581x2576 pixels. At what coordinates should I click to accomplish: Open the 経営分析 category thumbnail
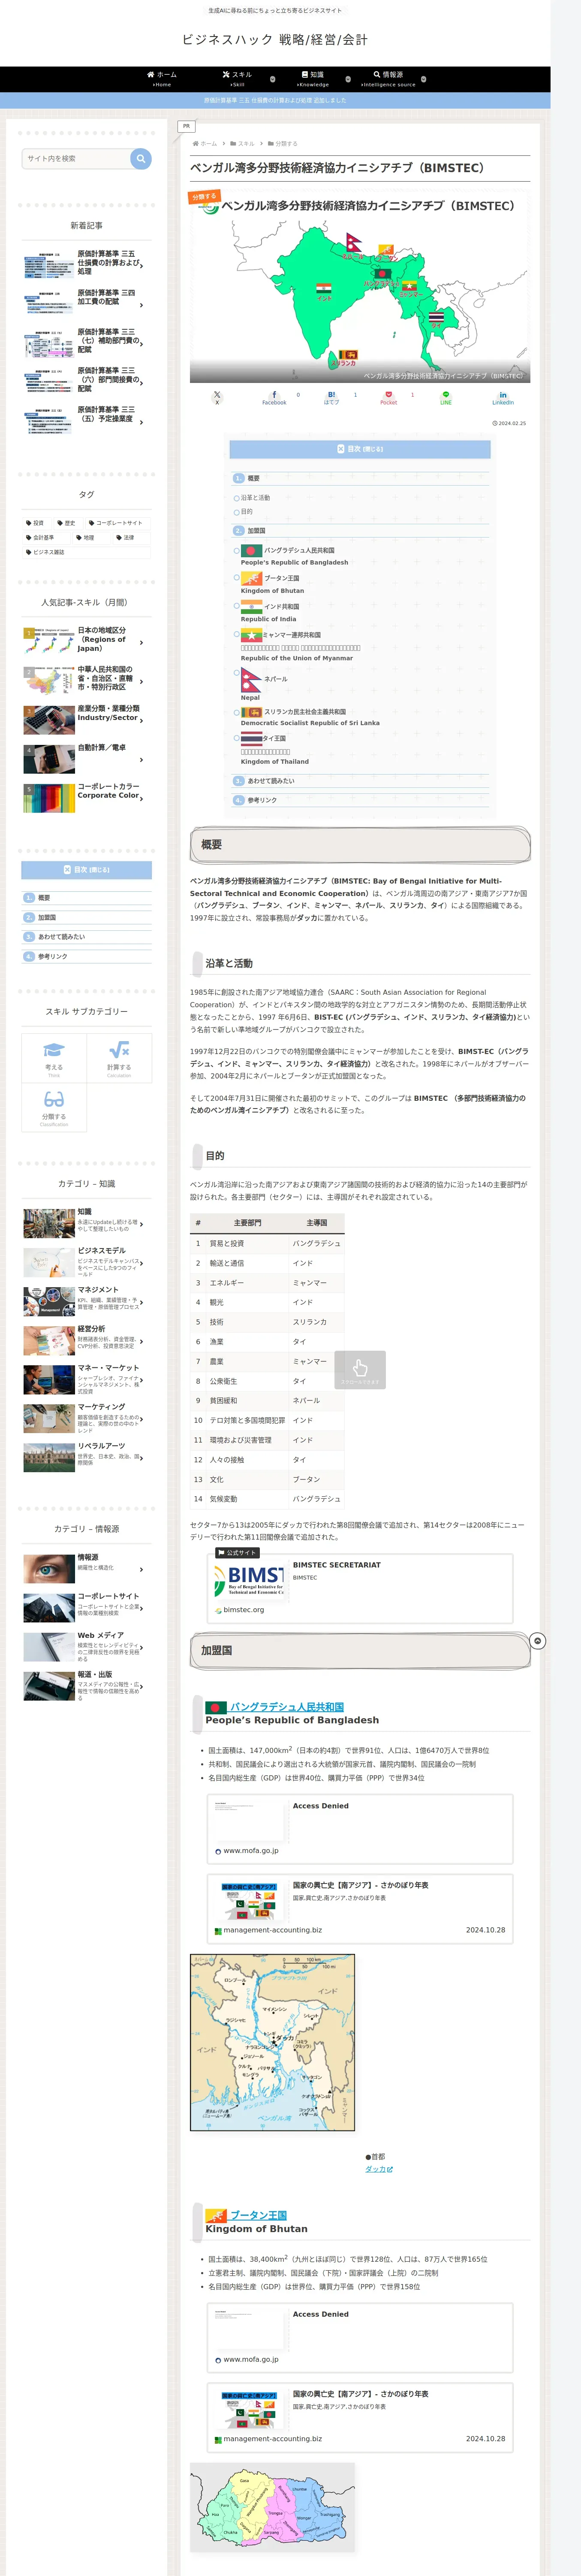pyautogui.click(x=48, y=1340)
